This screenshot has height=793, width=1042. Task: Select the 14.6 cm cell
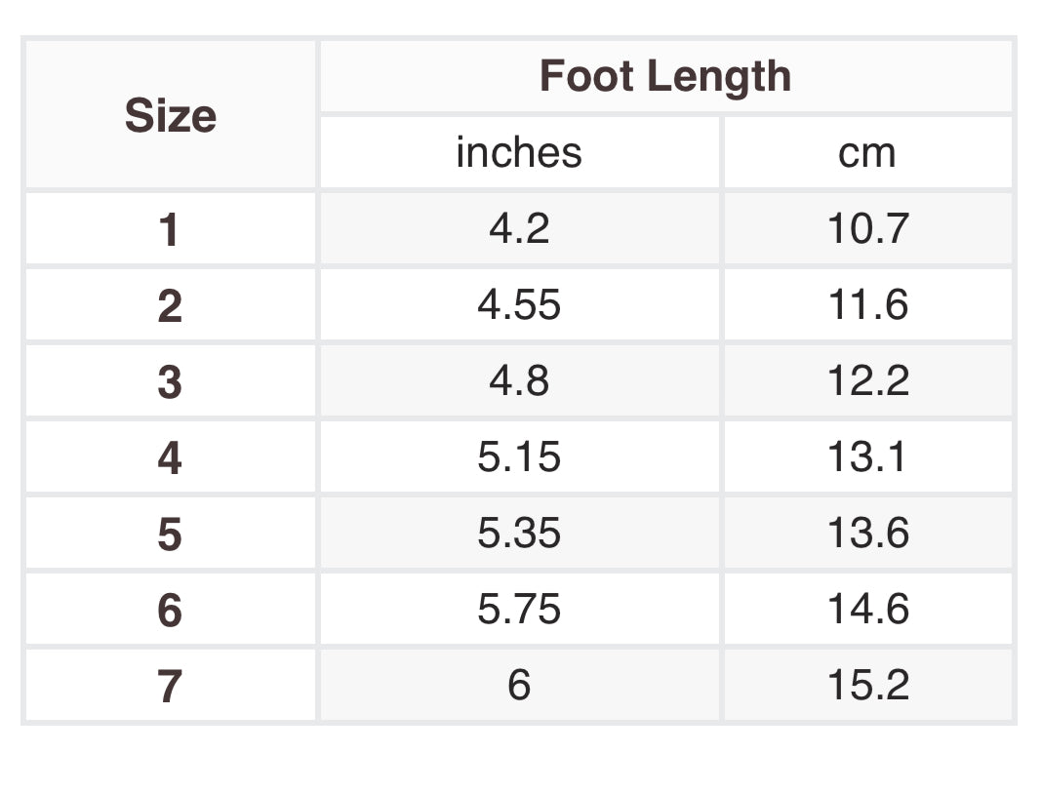point(867,610)
